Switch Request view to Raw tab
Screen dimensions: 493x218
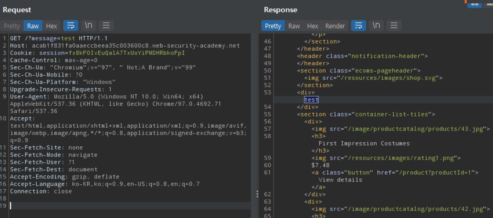pyautogui.click(x=33, y=26)
